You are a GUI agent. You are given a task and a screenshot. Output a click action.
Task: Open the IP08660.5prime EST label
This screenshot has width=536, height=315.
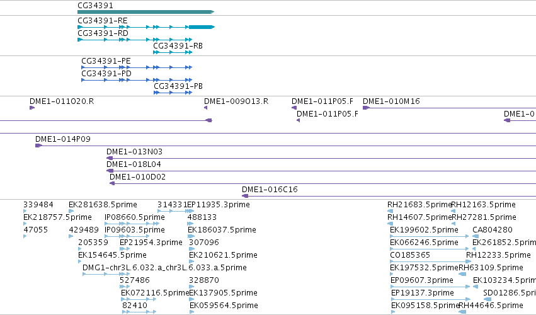click(x=135, y=217)
